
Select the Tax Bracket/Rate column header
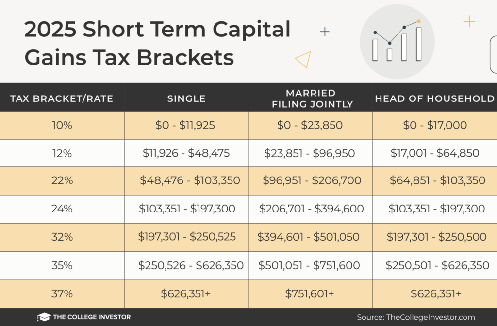(x=62, y=98)
